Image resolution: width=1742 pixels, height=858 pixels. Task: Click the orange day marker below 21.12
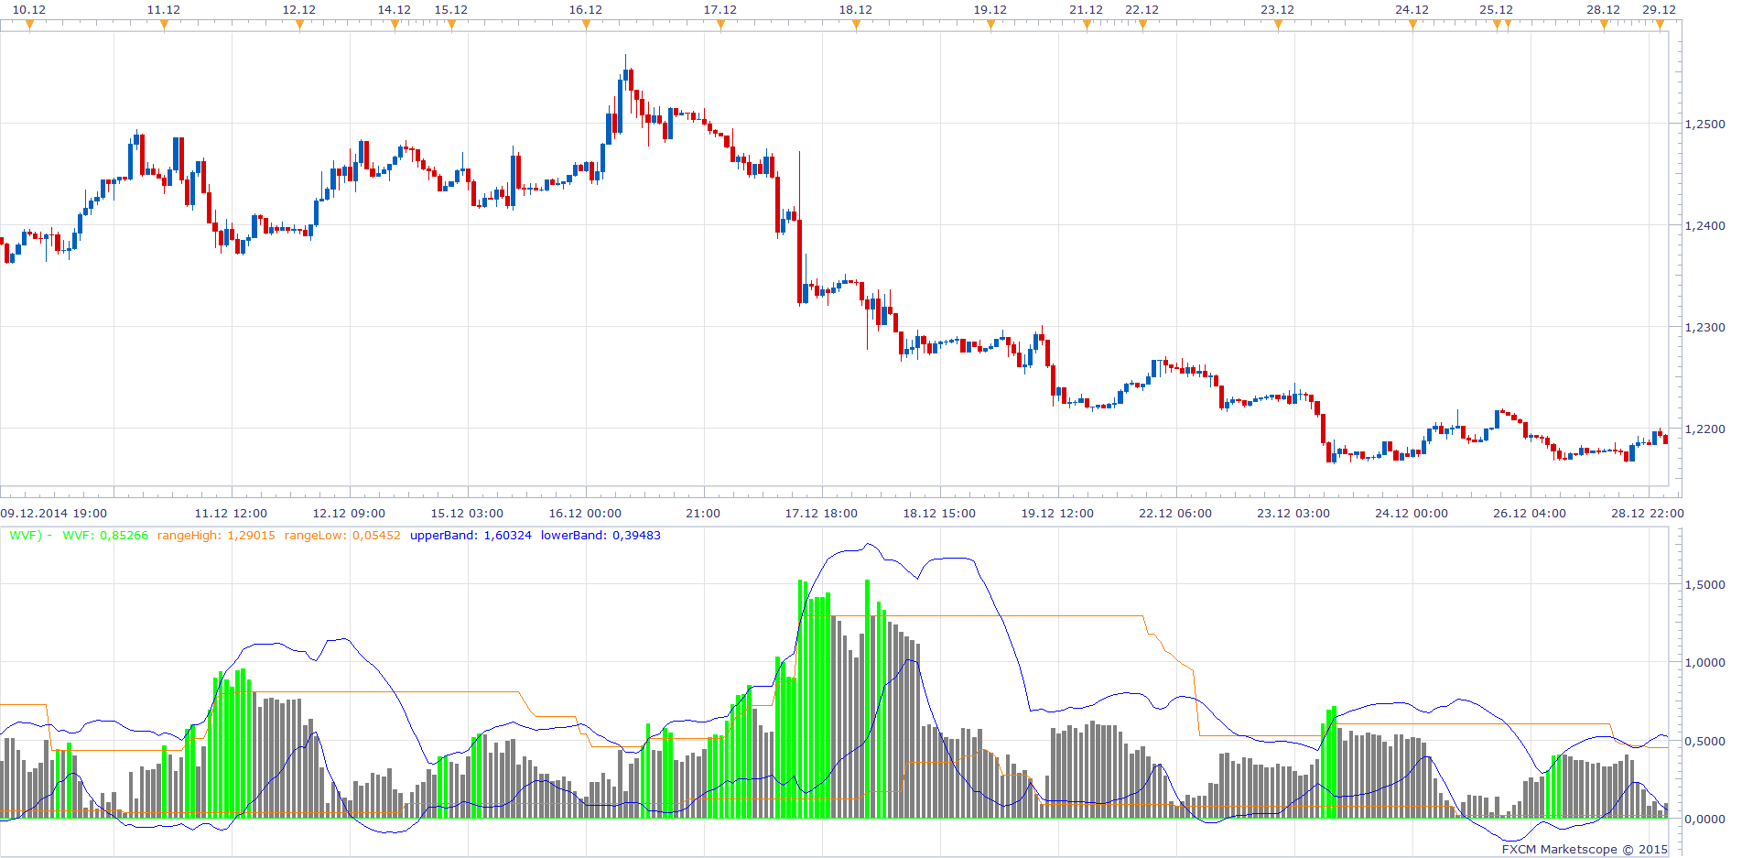pyautogui.click(x=1087, y=26)
